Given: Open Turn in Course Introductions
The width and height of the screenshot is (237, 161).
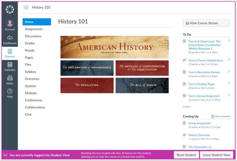Looking at the screenshot, I should click(x=206, y=61).
